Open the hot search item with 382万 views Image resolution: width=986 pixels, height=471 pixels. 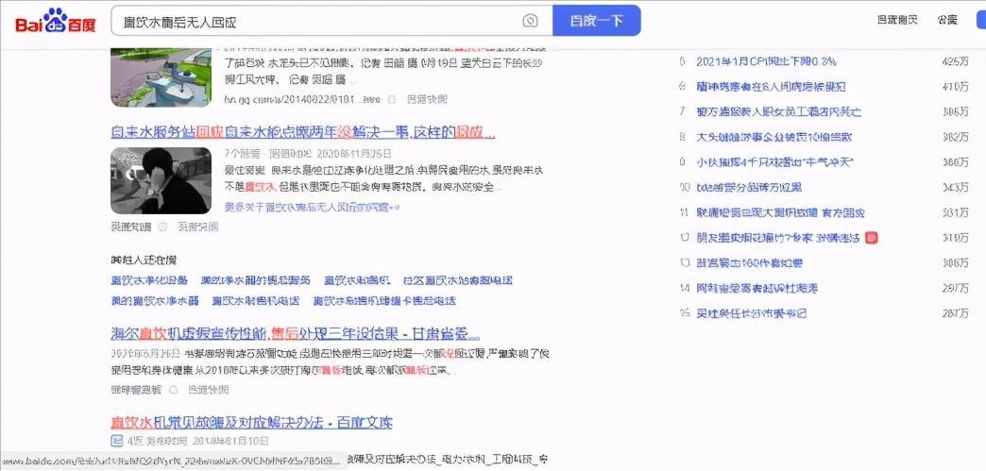click(774, 137)
